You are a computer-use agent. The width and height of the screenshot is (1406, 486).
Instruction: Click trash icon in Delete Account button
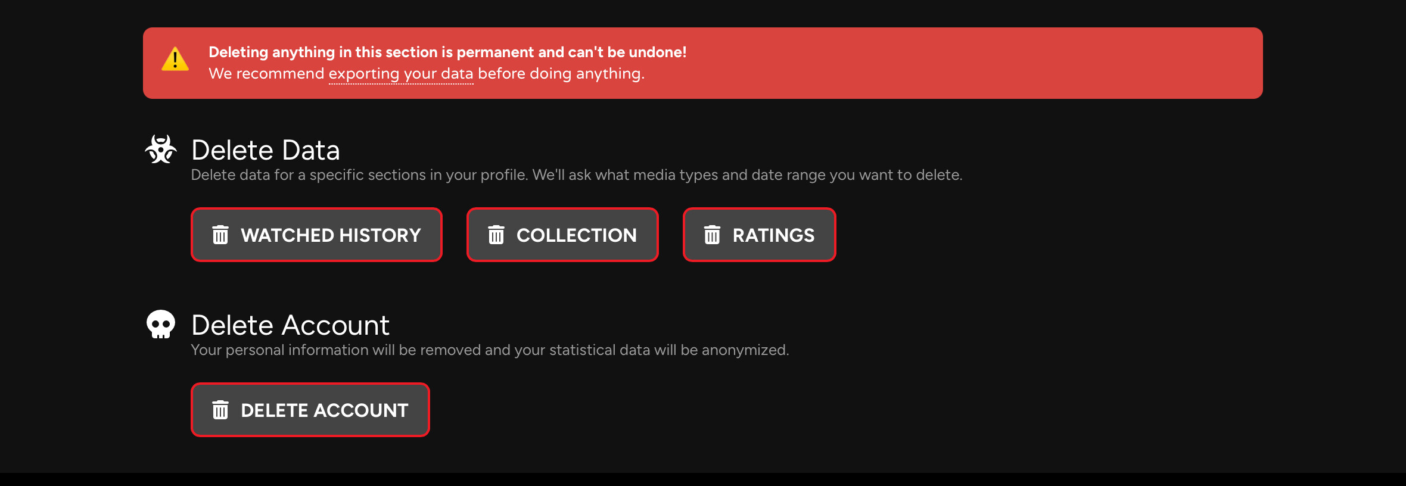click(220, 410)
